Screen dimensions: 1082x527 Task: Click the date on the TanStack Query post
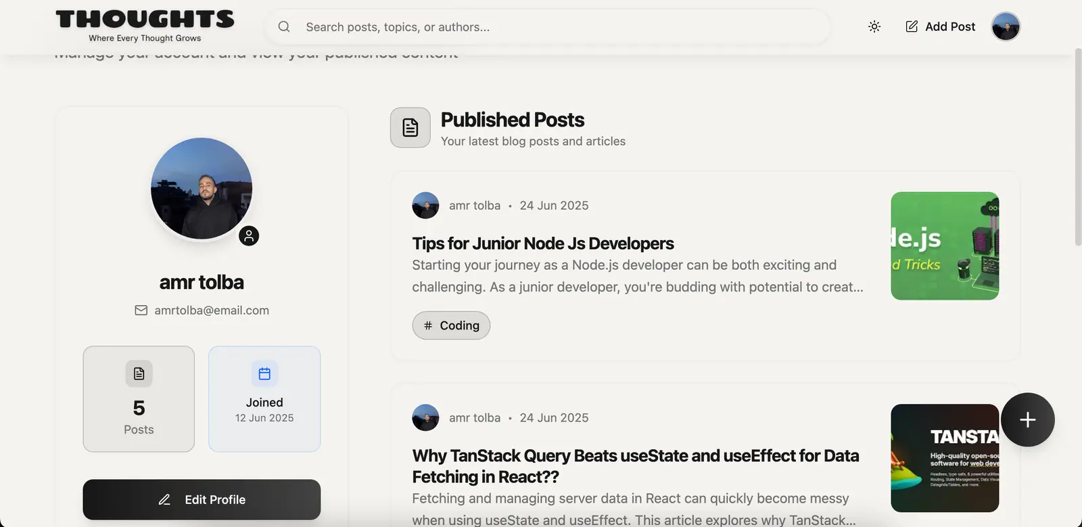(554, 418)
